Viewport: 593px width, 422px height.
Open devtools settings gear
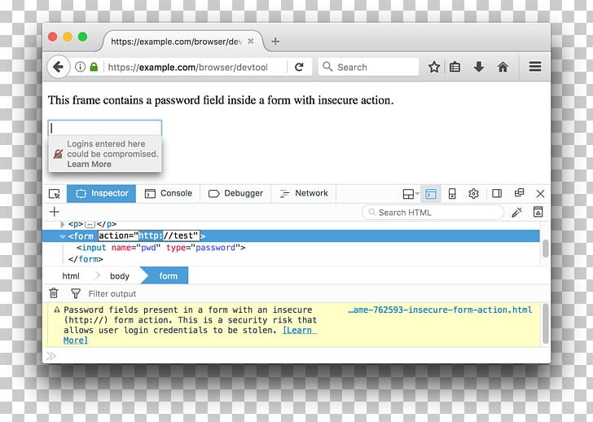pyautogui.click(x=473, y=194)
